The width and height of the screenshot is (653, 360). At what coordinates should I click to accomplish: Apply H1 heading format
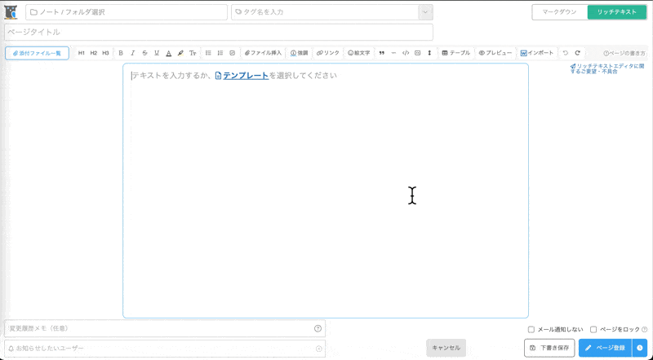81,53
